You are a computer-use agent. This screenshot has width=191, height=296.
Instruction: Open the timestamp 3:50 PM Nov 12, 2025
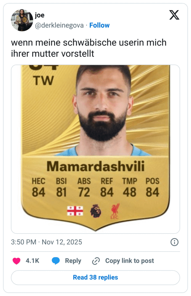point(47,242)
